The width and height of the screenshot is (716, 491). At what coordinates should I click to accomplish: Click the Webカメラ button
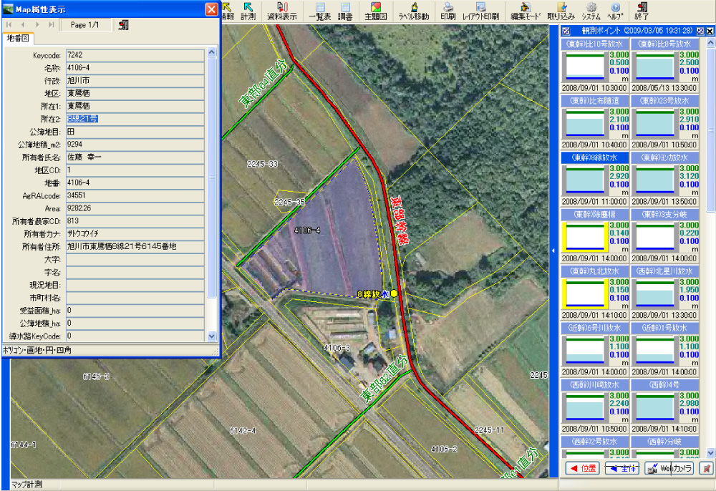669,468
